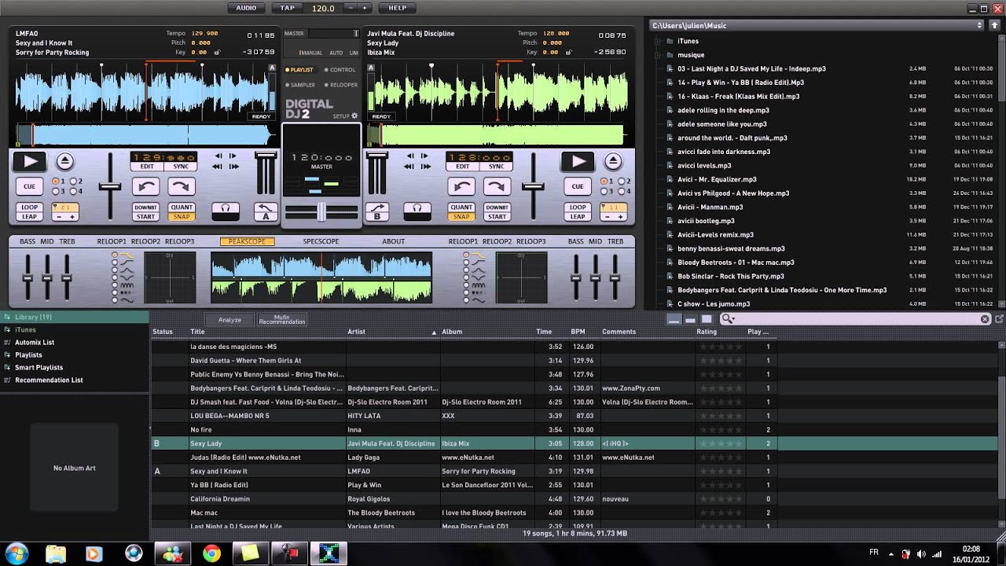
Task: Select the Control panel mode
Action: pyautogui.click(x=340, y=70)
